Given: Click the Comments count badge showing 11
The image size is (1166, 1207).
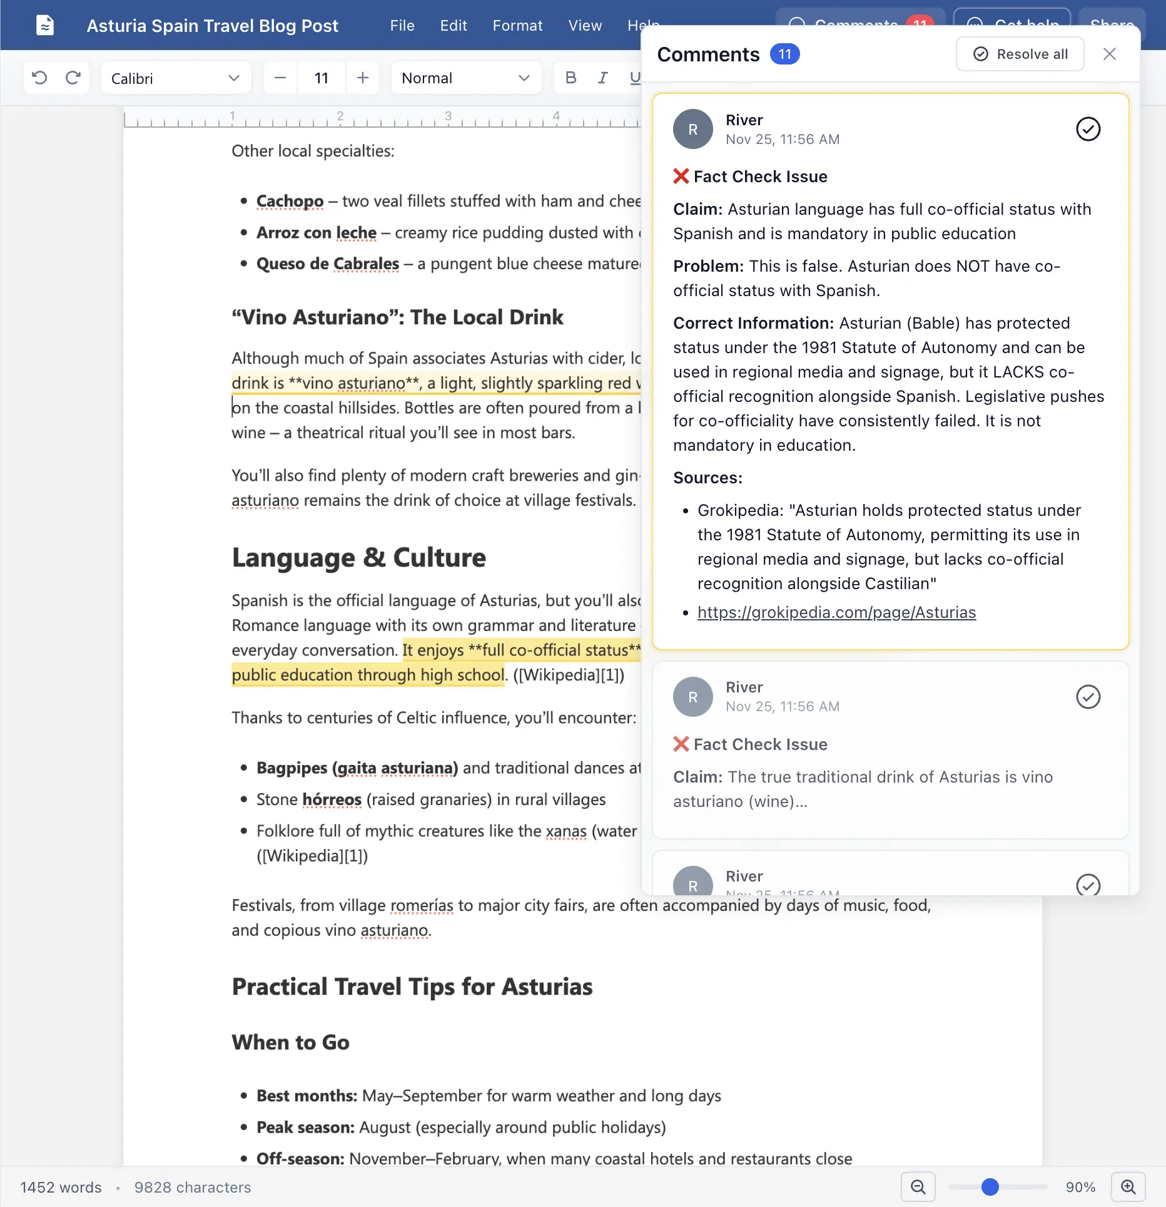Looking at the screenshot, I should [x=784, y=54].
